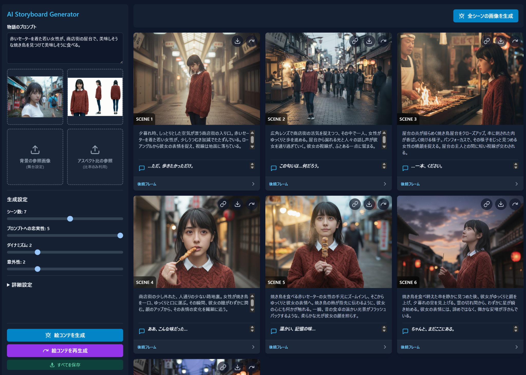The width and height of the screenshot is (526, 375).
Task: Download the Scene 1 image
Action: tap(238, 41)
